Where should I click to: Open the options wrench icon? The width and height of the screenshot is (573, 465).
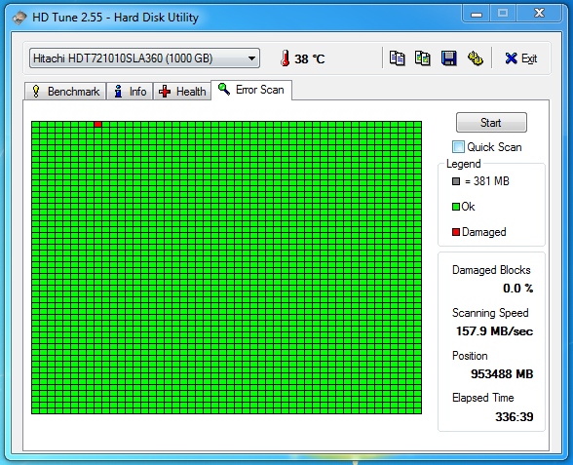coord(476,58)
